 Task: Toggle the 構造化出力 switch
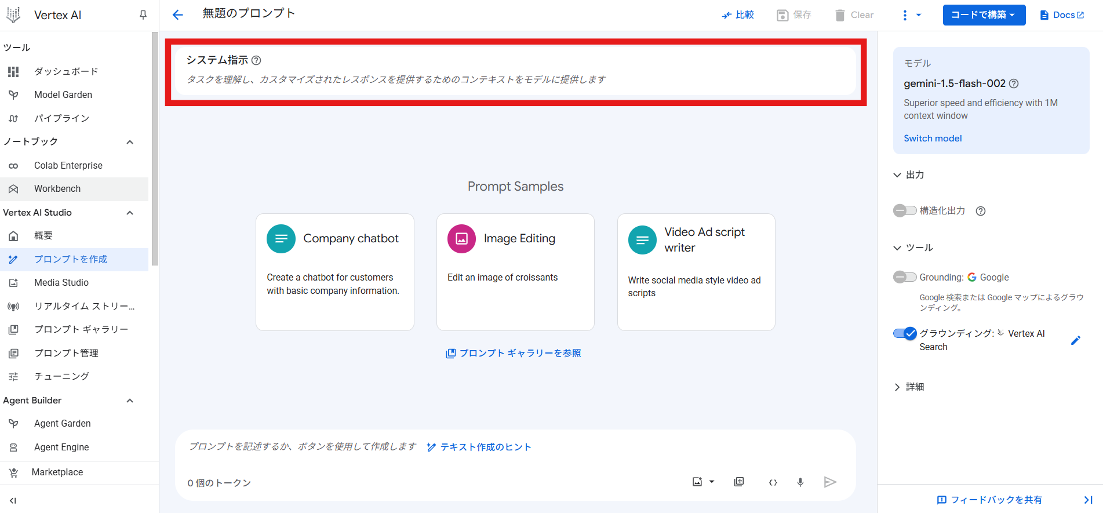click(905, 210)
